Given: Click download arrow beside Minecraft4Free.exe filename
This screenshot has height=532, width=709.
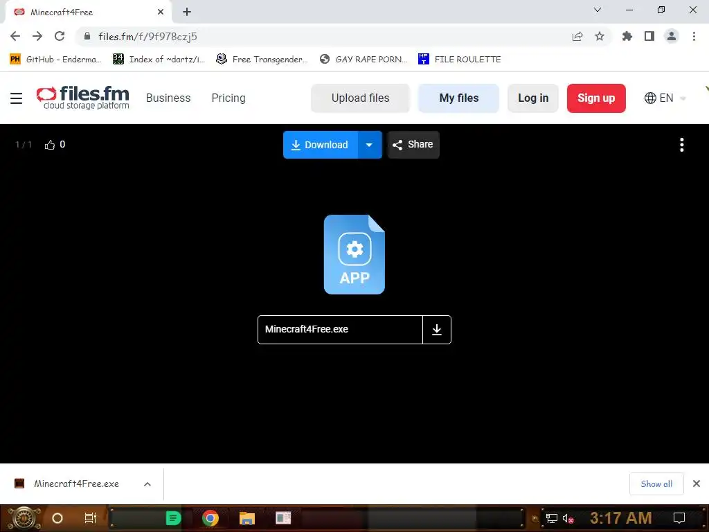Looking at the screenshot, I should (x=436, y=330).
